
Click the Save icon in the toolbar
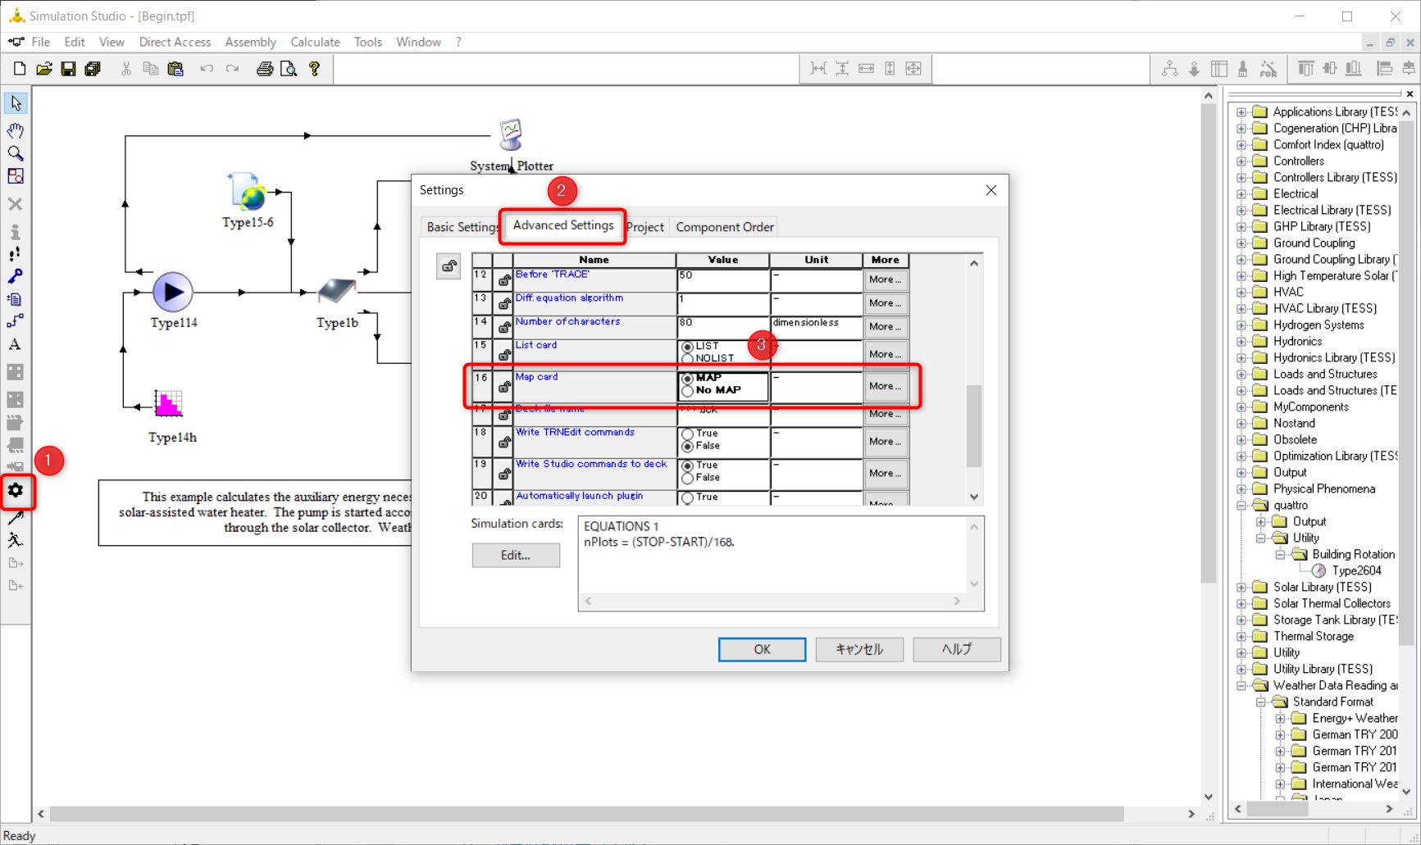click(x=69, y=68)
